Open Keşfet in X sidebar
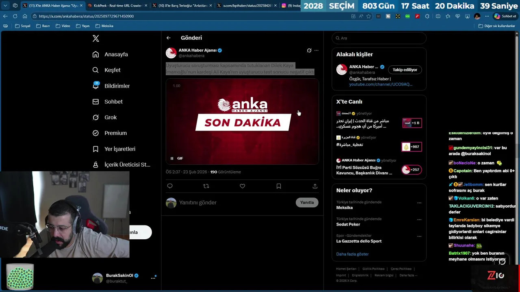Image resolution: width=520 pixels, height=292 pixels. (106, 70)
